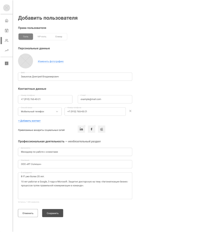Click the Добавить контакт link

(29, 121)
